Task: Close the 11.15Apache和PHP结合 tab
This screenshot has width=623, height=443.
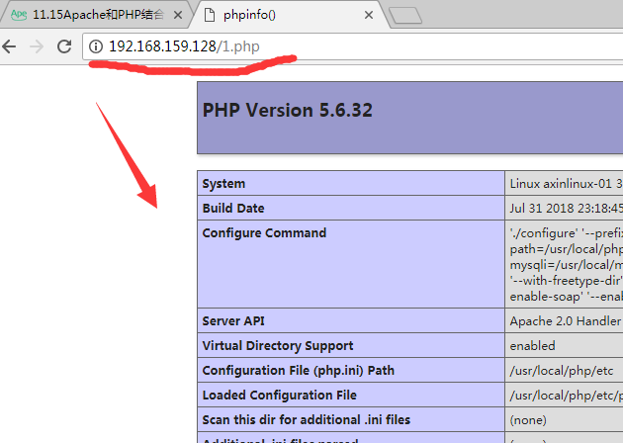Action: [x=178, y=15]
